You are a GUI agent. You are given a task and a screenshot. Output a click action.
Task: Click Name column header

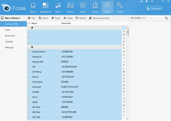[x=34, y=23]
